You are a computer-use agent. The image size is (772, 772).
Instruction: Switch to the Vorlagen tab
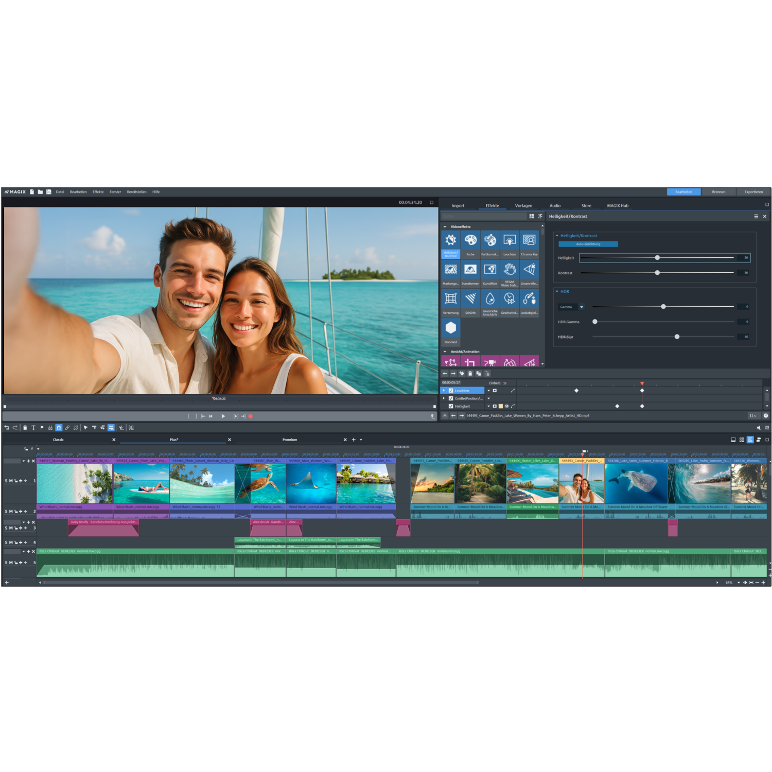pos(524,205)
